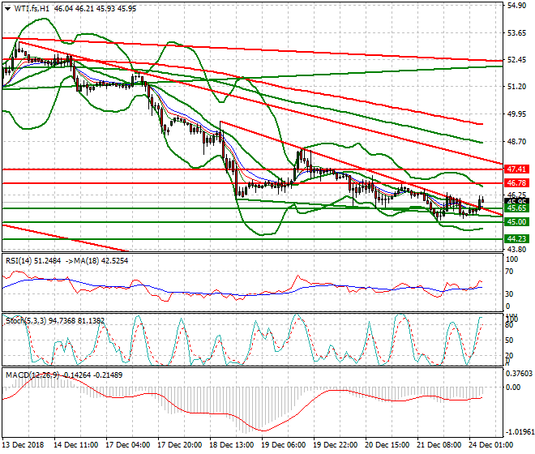Select the 0.37603 MACD scale value

pyautogui.click(x=519, y=374)
